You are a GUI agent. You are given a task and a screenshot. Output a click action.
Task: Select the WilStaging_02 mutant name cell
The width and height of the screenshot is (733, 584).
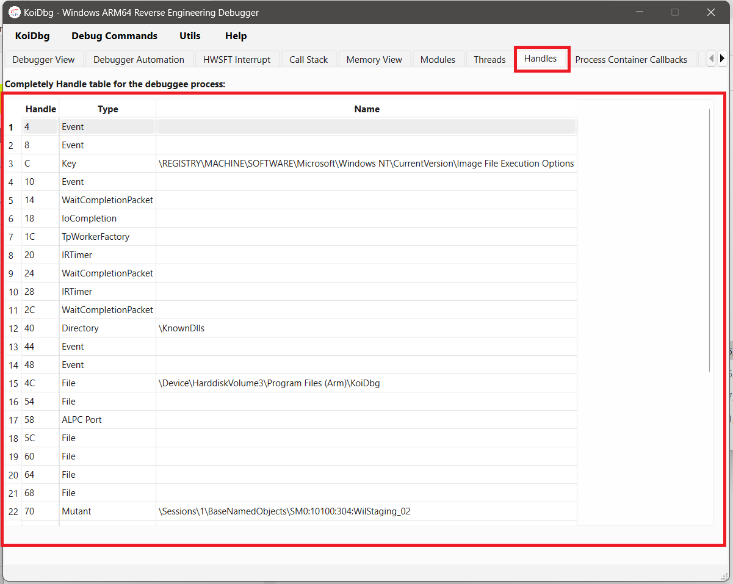pyautogui.click(x=367, y=511)
